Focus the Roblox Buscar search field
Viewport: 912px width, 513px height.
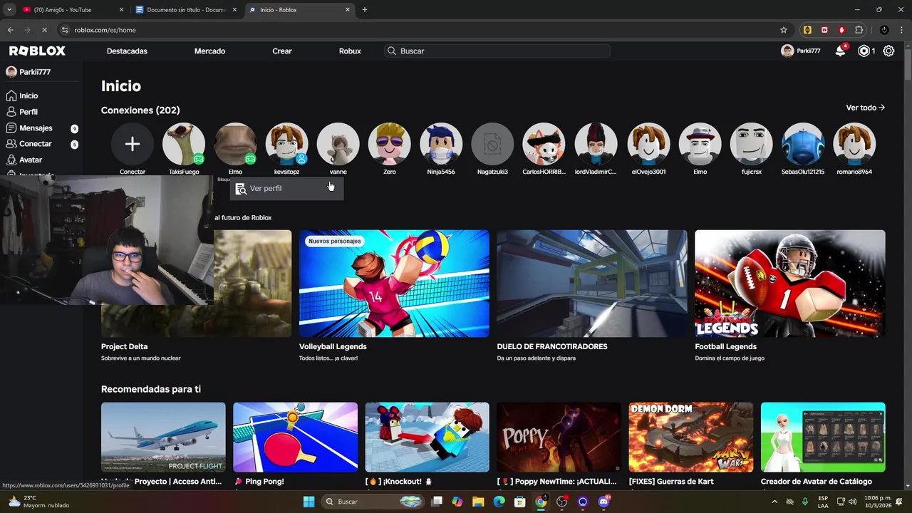pos(497,51)
